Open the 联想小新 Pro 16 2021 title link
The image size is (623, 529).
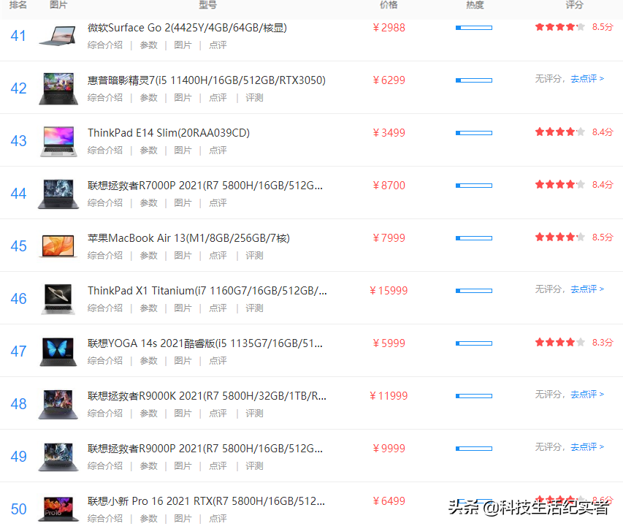[206, 501]
